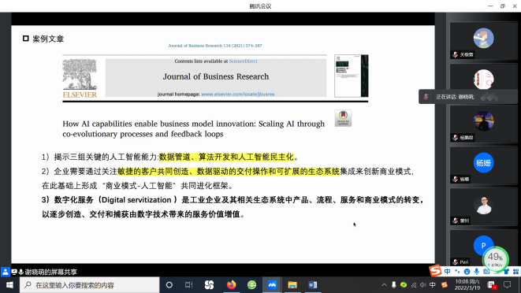
Task: Expand hidden system tray icons chevron
Action: (x=384, y=285)
